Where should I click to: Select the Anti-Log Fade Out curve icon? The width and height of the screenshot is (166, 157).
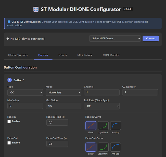pyautogui.click(x=116, y=147)
